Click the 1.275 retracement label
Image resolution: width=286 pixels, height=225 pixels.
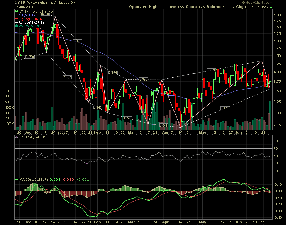click(127, 118)
